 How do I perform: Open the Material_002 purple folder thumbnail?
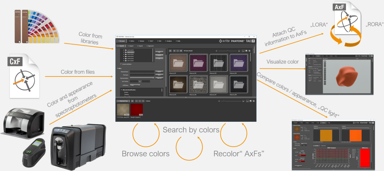[198, 64]
